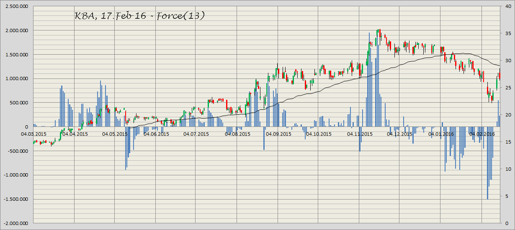Select the tallest blue force bar in November 2015

click(369, 79)
